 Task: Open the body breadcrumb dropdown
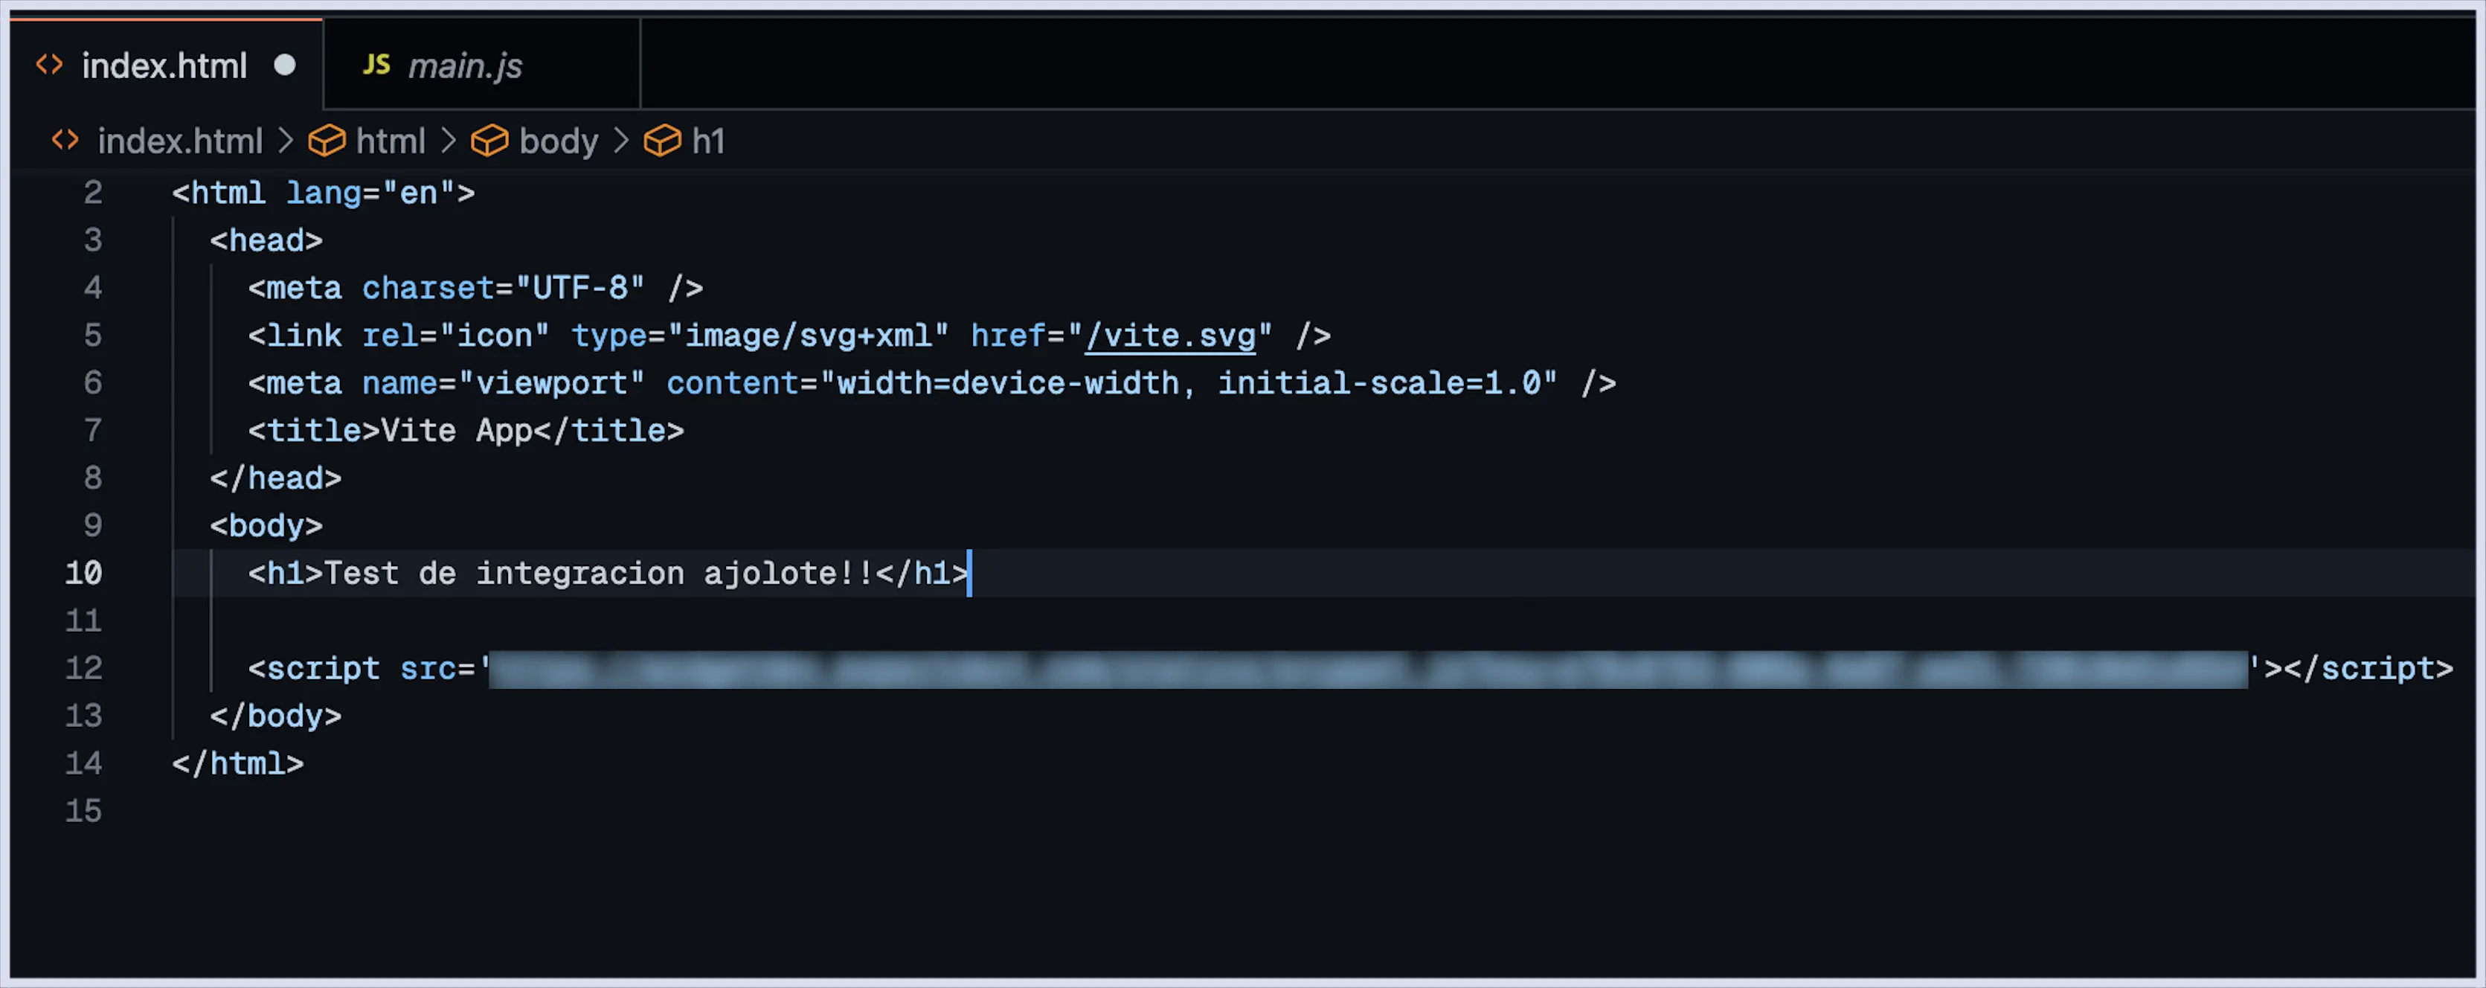[x=559, y=141]
